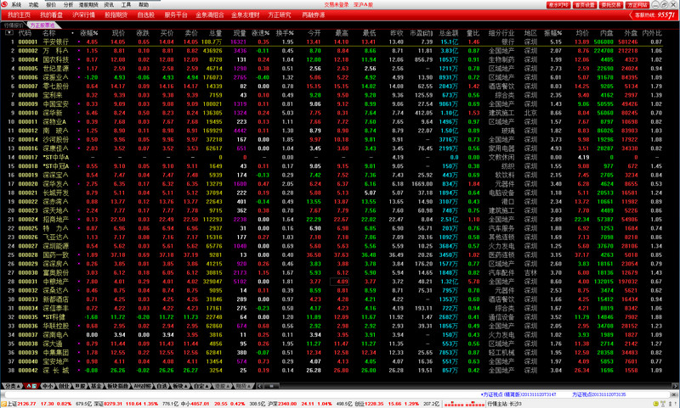The height and width of the screenshot is (408, 680).
Task: Switch to the 自选股 tab
Action: coord(145,15)
